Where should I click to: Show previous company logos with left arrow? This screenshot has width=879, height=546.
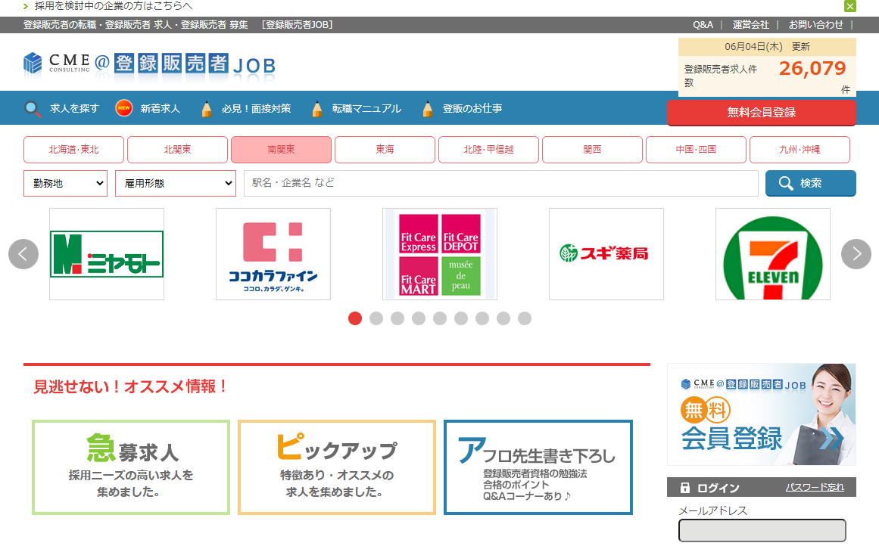pos(23,254)
